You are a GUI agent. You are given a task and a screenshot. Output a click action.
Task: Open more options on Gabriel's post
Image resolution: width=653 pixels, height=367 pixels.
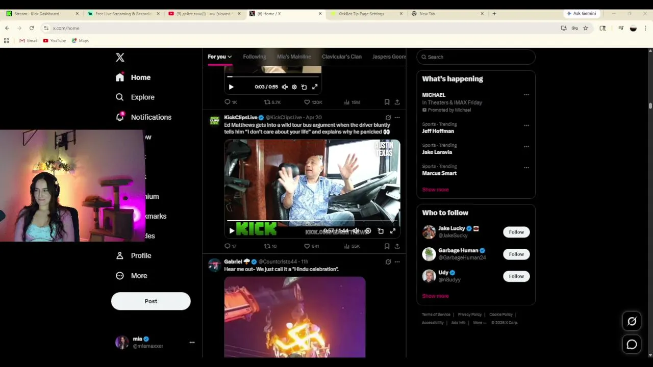[x=397, y=261]
